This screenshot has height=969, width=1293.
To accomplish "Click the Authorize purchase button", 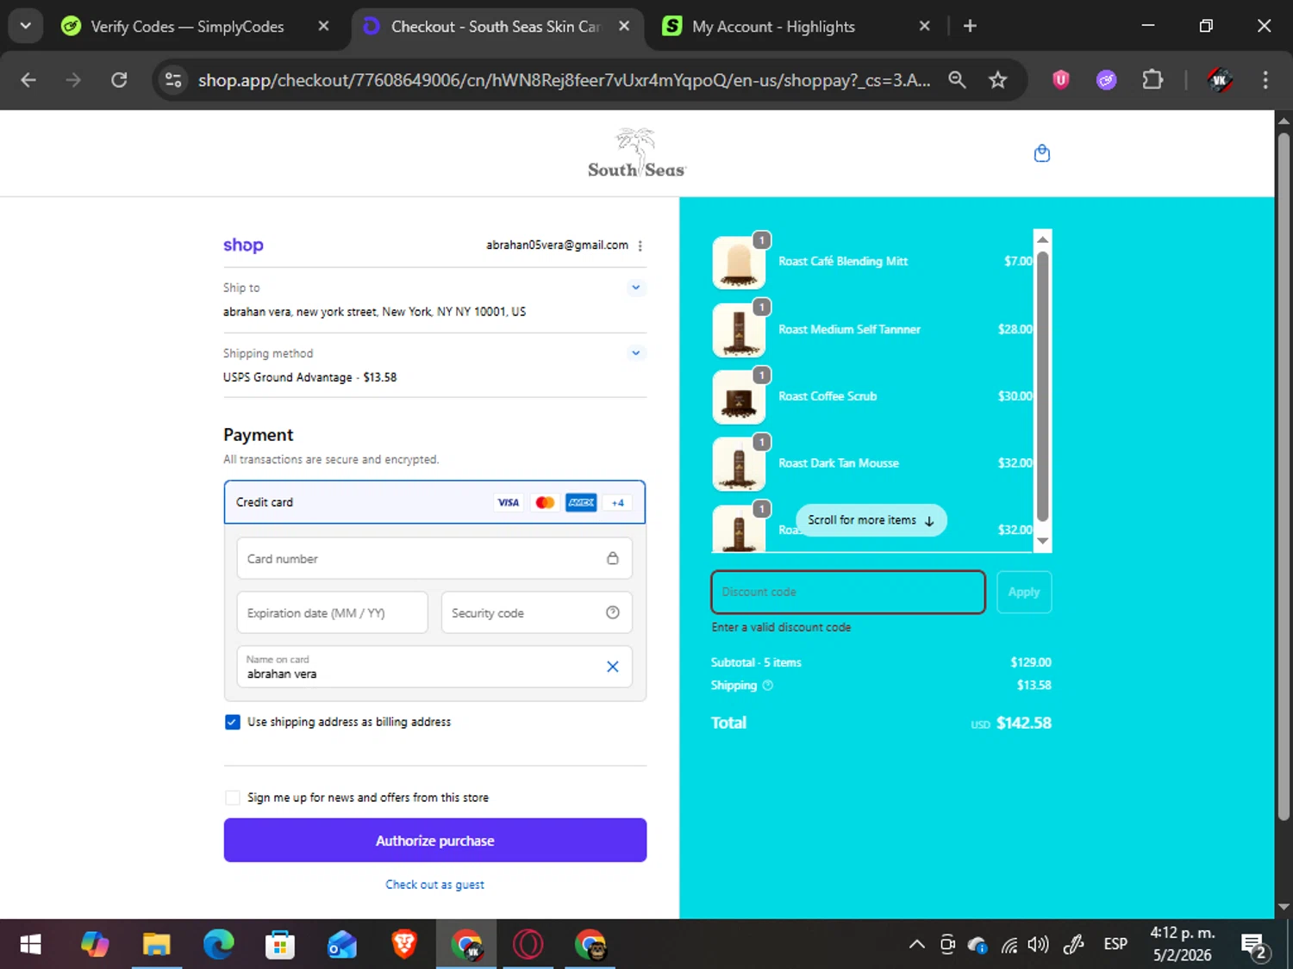I will [x=434, y=840].
